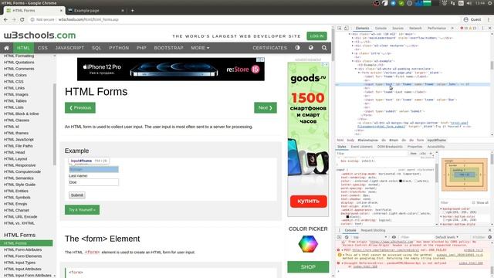Select the DevTools inspect element icon

[340, 28]
